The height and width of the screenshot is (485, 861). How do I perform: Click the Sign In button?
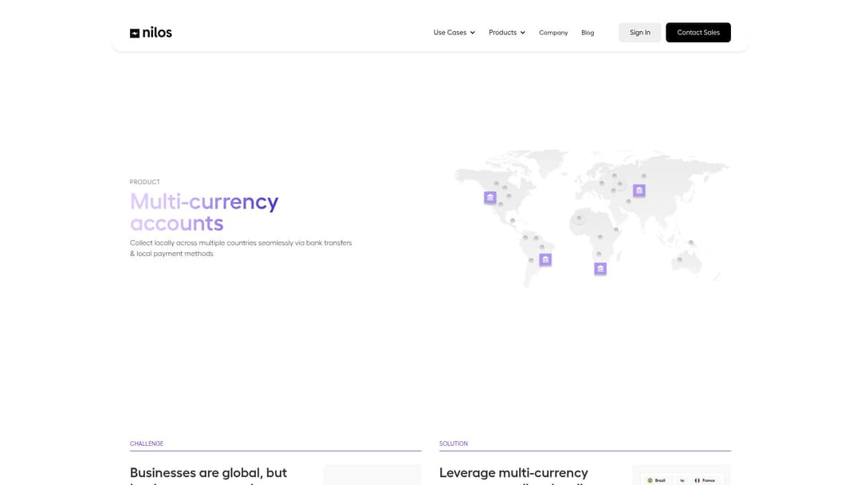(639, 33)
